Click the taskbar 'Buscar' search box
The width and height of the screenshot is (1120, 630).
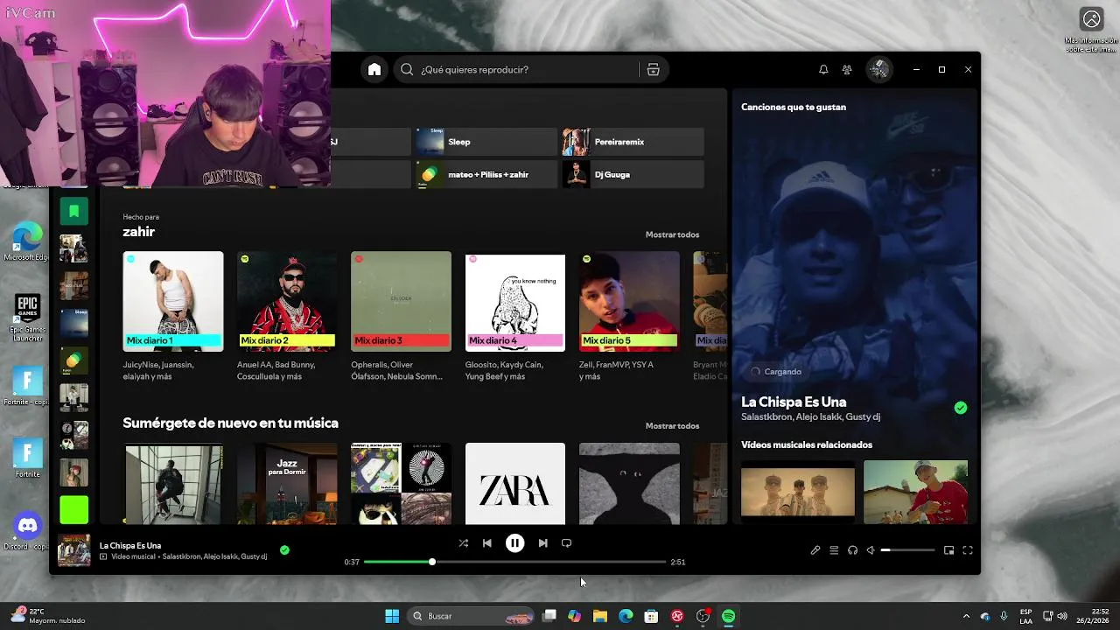(471, 616)
